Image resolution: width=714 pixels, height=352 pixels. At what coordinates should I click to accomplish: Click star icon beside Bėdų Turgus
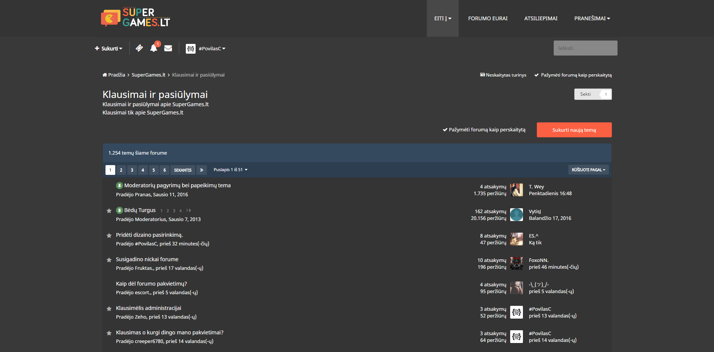[109, 211]
